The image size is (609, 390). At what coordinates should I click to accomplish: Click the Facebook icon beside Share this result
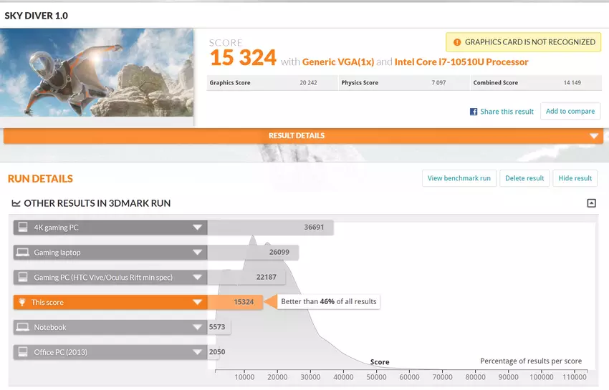pyautogui.click(x=474, y=112)
